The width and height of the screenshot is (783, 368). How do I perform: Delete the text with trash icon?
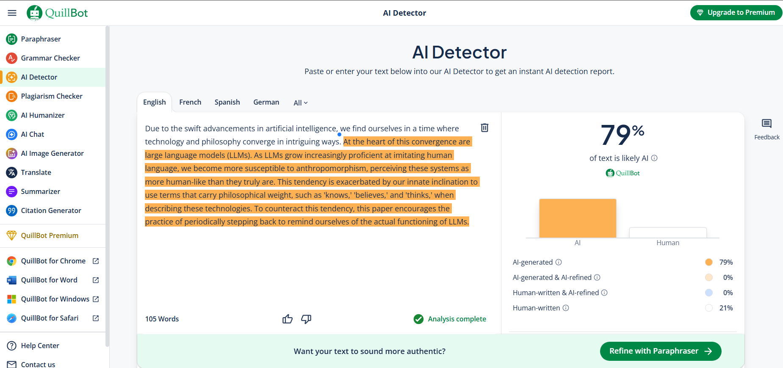point(484,127)
